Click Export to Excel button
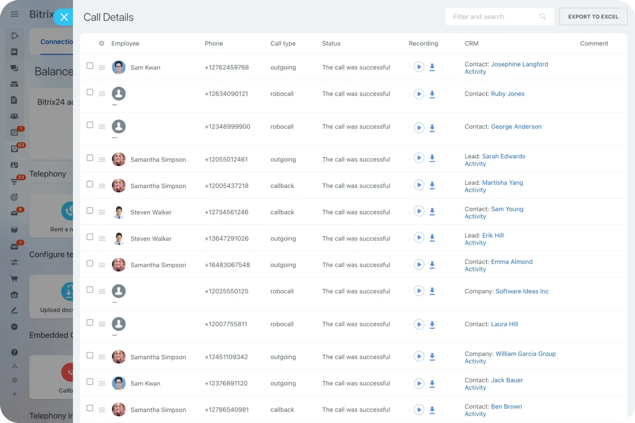 (x=593, y=17)
